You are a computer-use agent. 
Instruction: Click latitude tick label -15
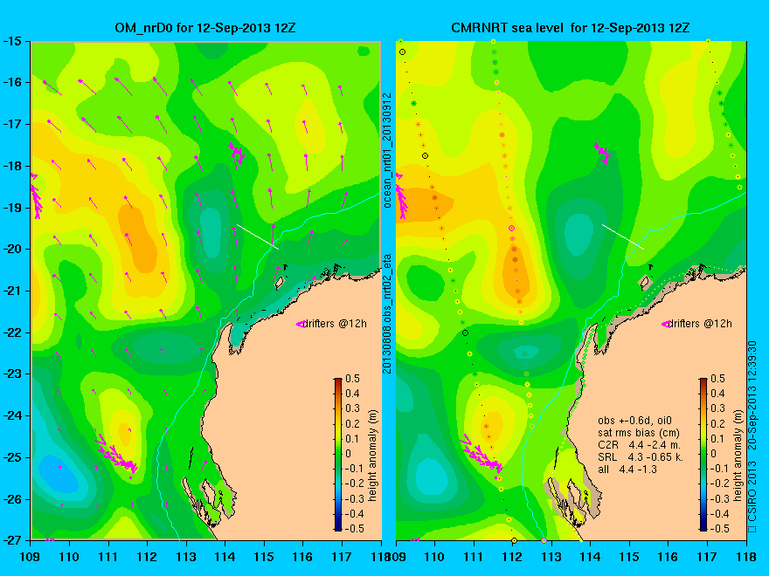pyautogui.click(x=11, y=41)
